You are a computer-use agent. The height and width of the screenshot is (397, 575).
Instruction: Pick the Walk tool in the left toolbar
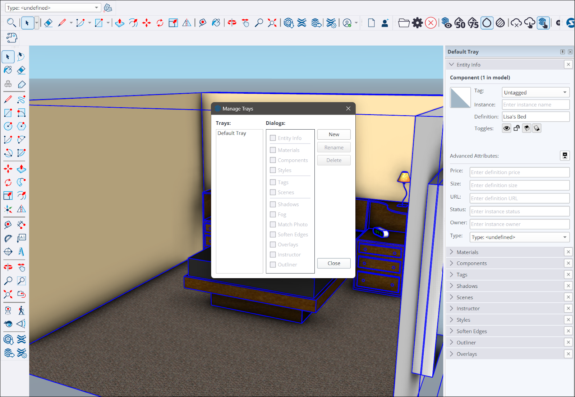pos(21,309)
